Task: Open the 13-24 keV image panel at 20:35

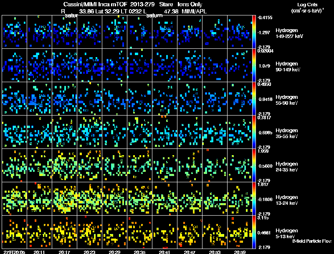Action: pos(140,199)
